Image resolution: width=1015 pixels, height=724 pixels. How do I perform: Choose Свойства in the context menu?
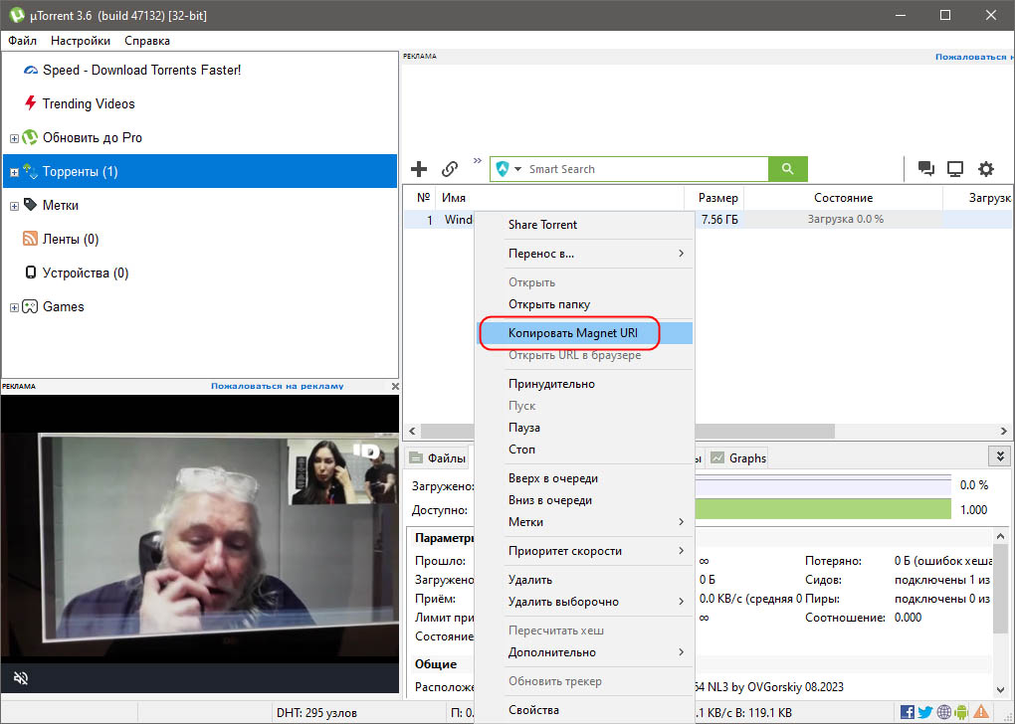click(584, 710)
